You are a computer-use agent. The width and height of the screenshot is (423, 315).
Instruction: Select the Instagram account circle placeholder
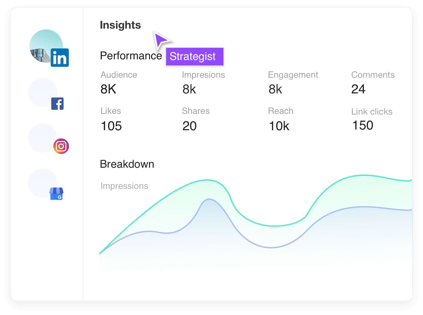click(43, 138)
